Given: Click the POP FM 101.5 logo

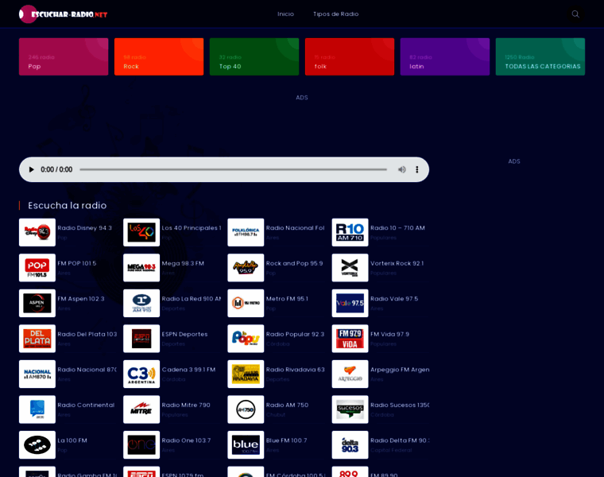Looking at the screenshot, I should tap(37, 268).
